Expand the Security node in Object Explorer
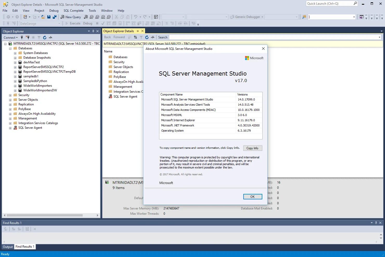The image size is (385, 257). pyautogui.click(x=10, y=95)
